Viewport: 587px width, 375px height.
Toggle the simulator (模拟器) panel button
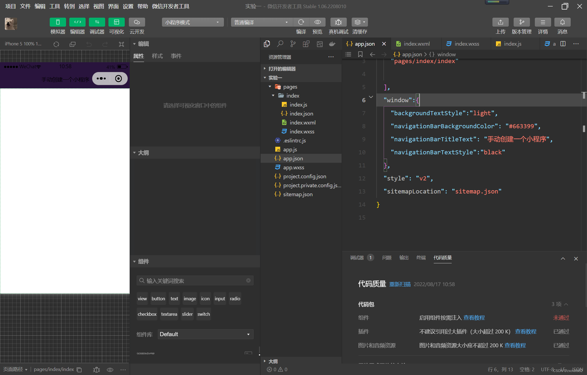coord(58,22)
